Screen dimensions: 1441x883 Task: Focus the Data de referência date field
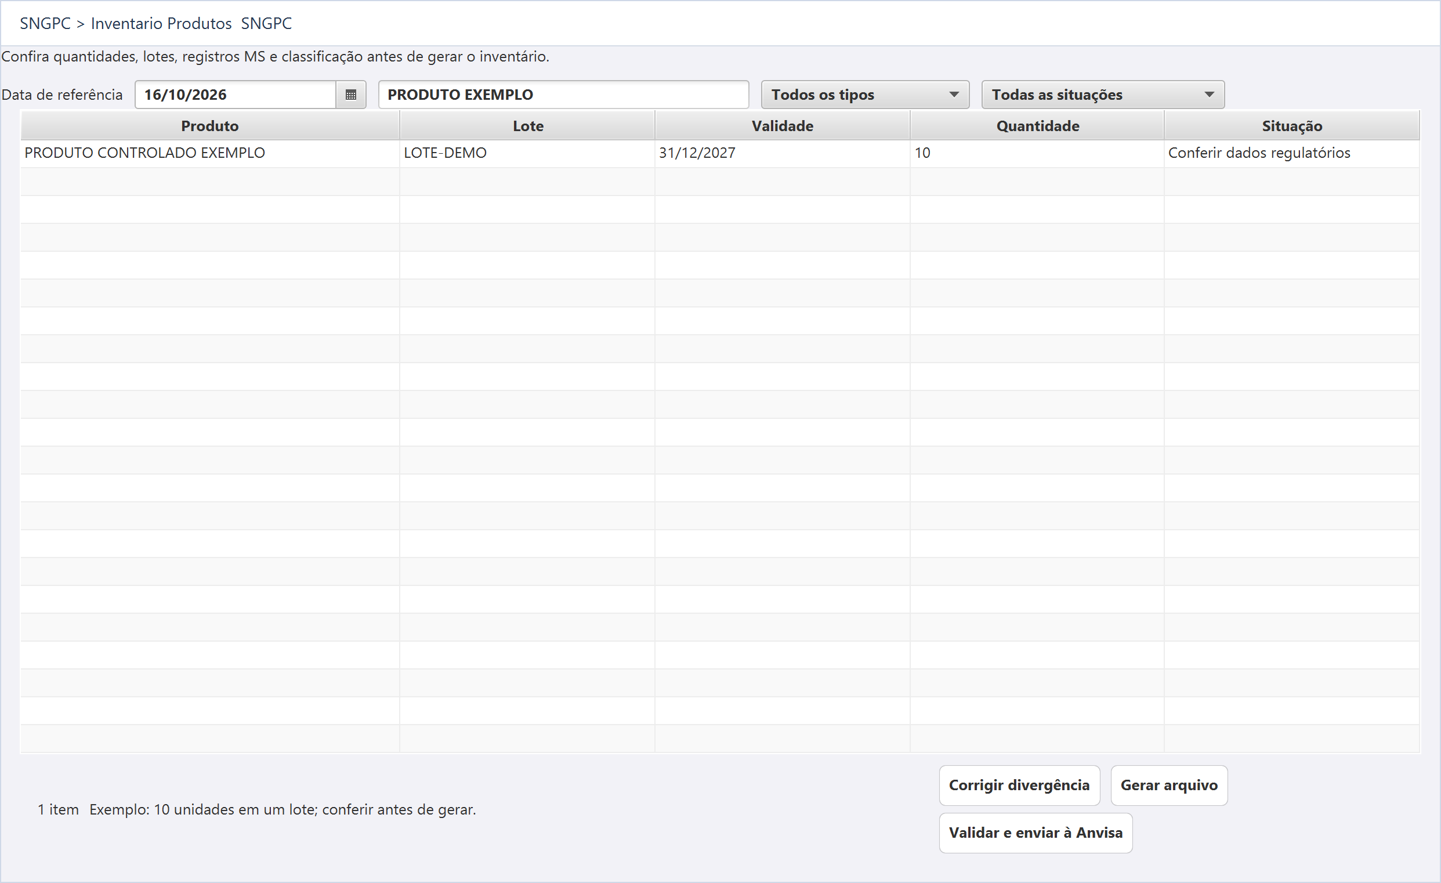tap(235, 95)
